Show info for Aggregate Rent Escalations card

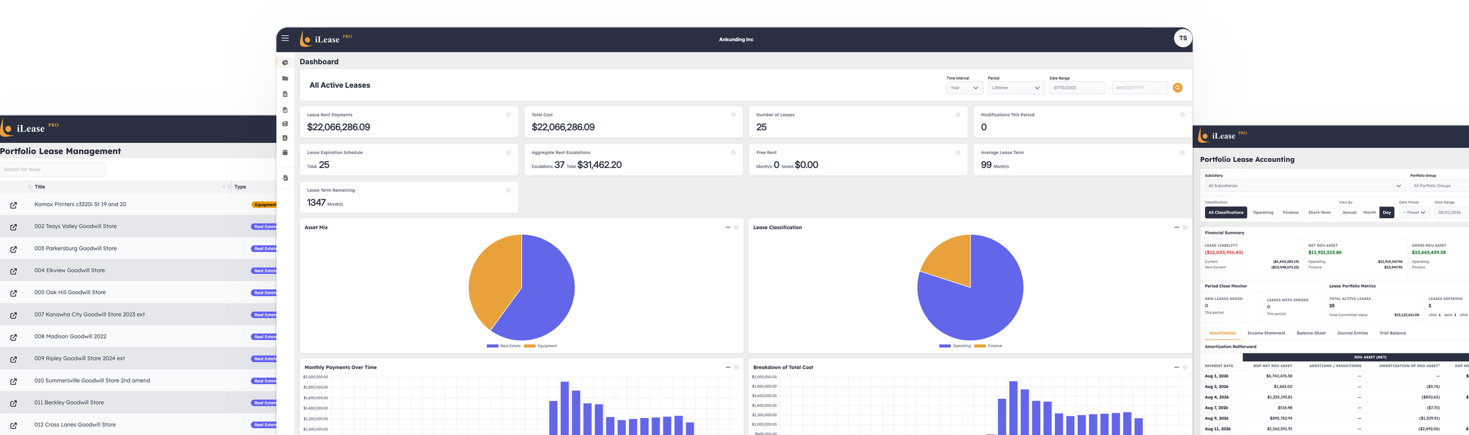click(733, 153)
